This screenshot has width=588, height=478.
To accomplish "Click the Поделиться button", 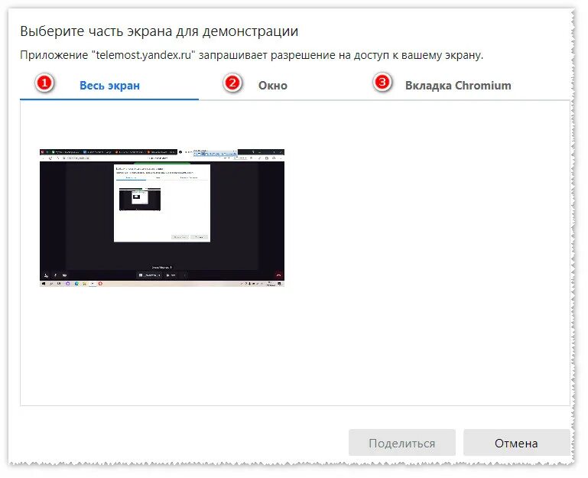I will click(402, 443).
